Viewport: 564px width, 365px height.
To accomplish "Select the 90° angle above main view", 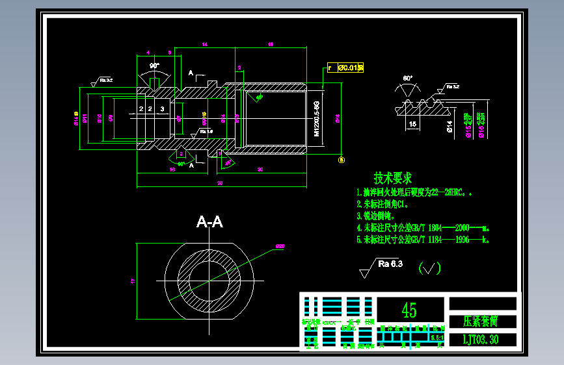I will 154,66.
